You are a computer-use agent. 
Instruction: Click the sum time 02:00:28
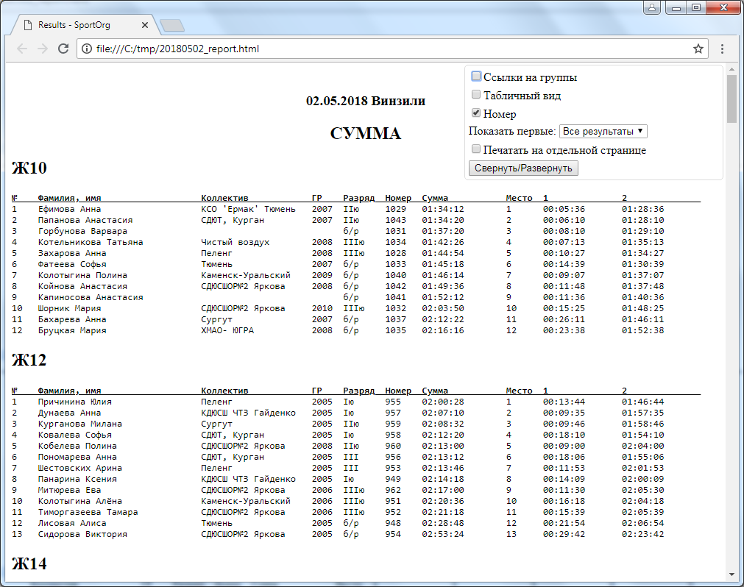click(443, 402)
